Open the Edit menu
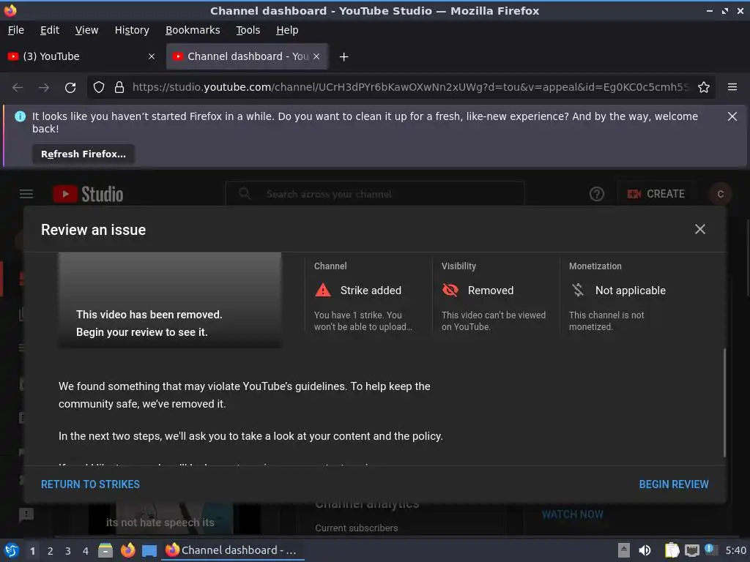 tap(50, 30)
